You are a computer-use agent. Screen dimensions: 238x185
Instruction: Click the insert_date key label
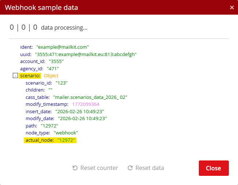tap(38, 111)
